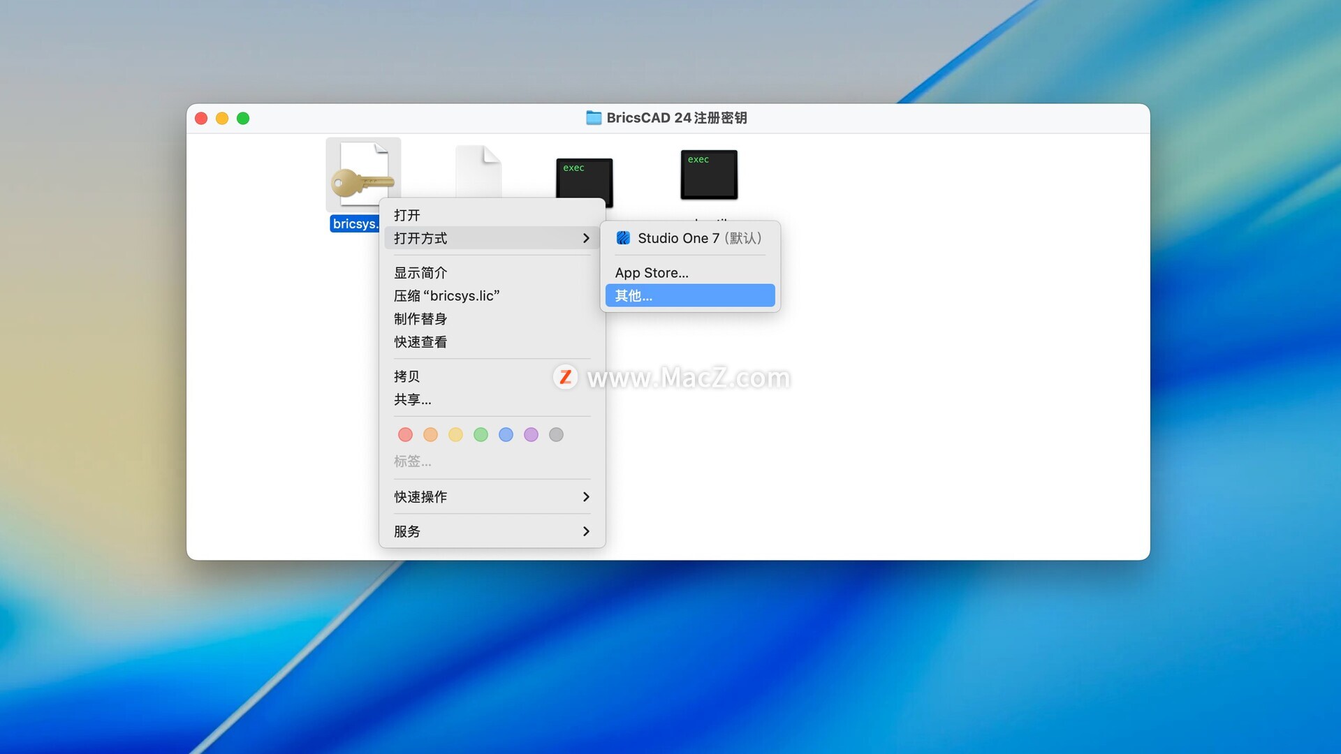Select 压缩 "bricsys.lic" option
The width and height of the screenshot is (1341, 754).
446,296
